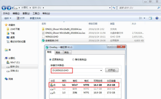
Task: Select 网络 in the navigation pane
Action: click(9, 79)
